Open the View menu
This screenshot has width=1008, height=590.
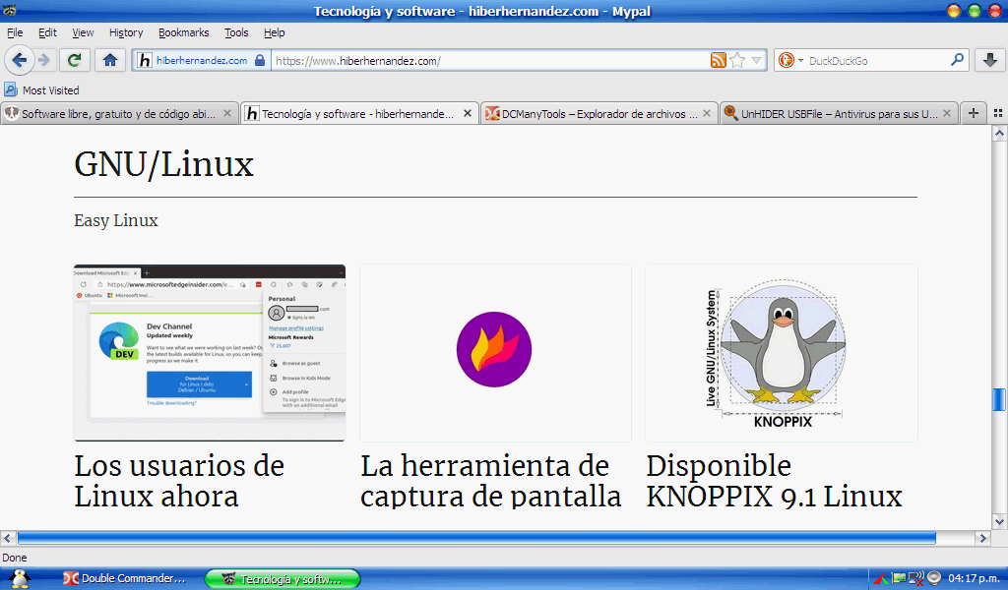tap(83, 32)
